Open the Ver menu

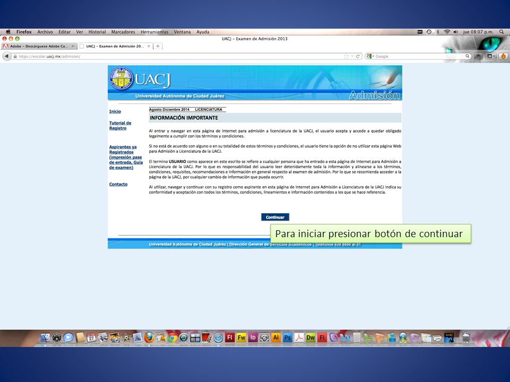point(80,32)
